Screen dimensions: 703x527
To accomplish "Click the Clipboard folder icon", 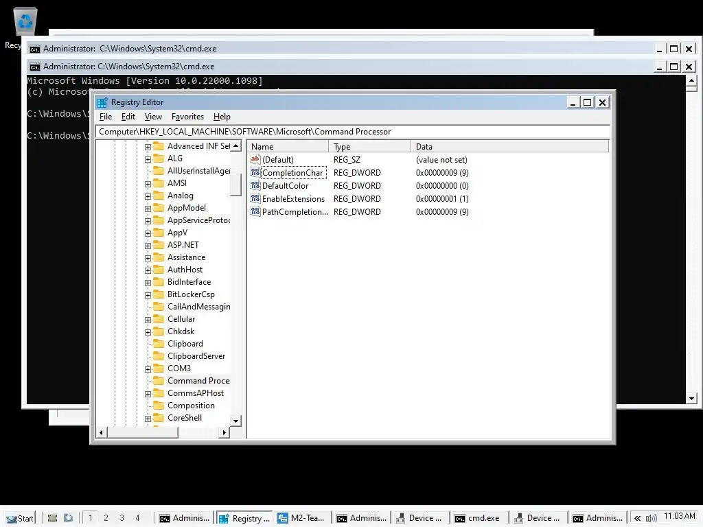I will click(159, 344).
